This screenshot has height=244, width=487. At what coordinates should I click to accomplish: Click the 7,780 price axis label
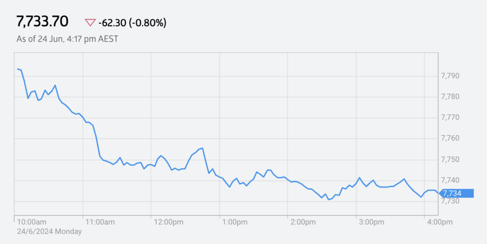point(450,97)
